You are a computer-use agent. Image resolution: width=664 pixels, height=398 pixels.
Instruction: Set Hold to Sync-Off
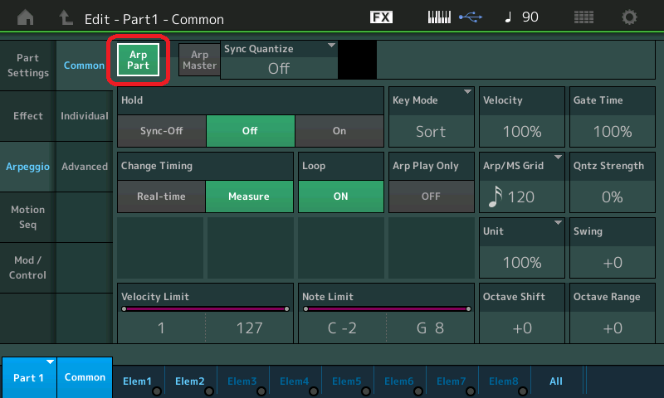(x=161, y=131)
